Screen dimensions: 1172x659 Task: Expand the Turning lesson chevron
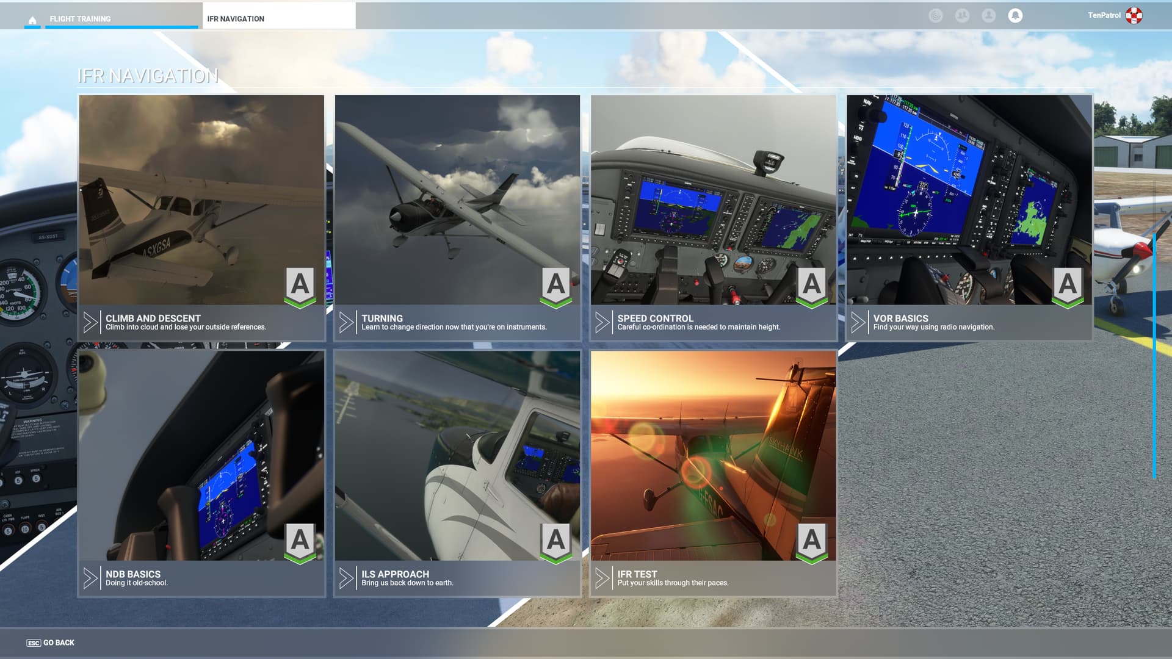[348, 322]
